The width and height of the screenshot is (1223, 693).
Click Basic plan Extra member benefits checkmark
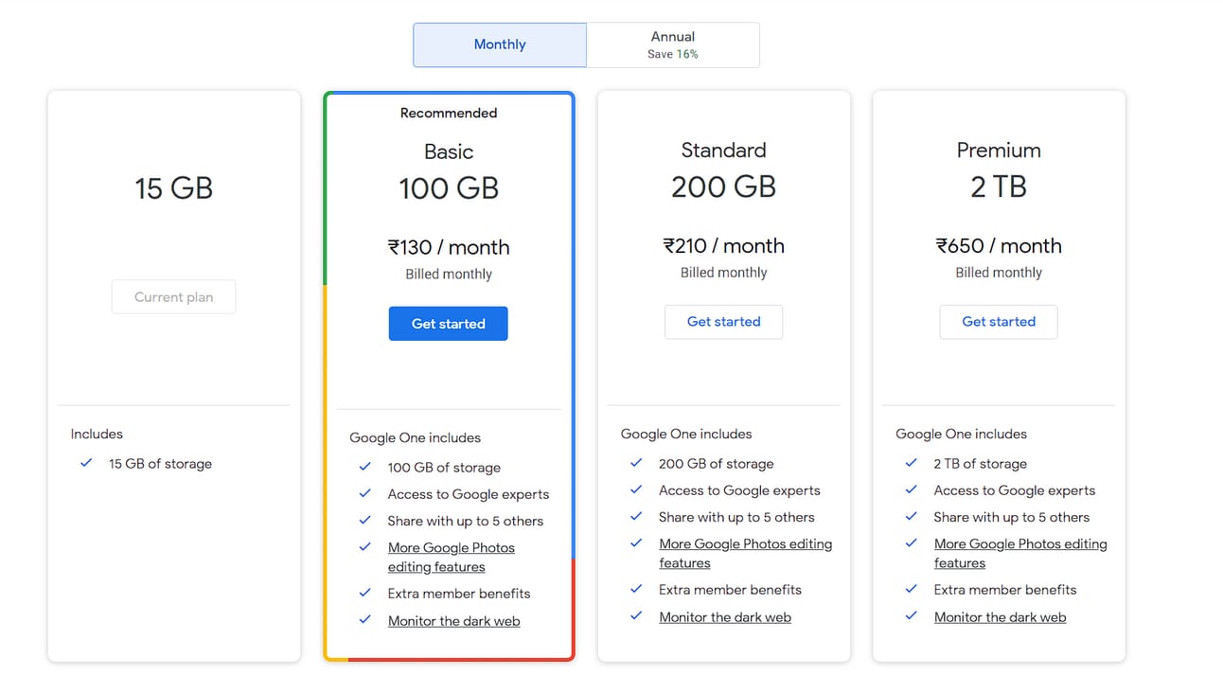click(364, 593)
